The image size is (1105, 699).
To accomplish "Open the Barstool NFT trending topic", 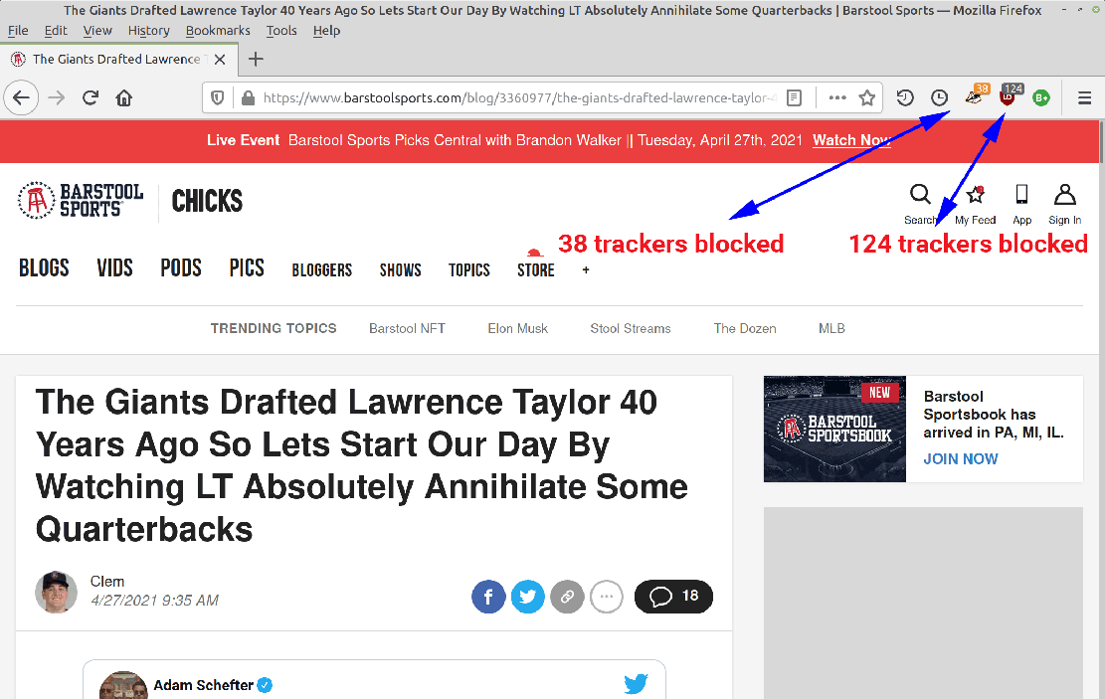I will pos(408,328).
